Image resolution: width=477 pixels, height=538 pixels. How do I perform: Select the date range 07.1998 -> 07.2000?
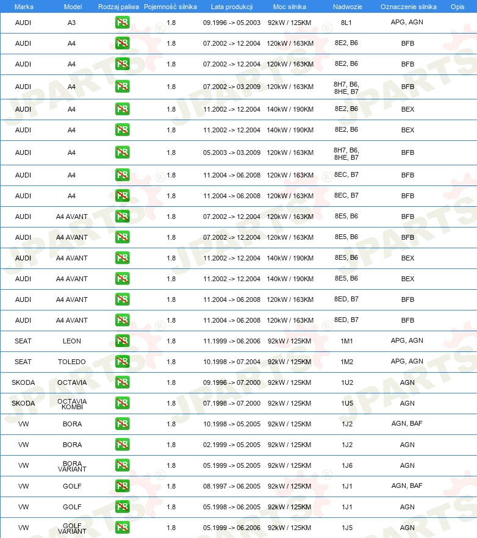(x=232, y=403)
